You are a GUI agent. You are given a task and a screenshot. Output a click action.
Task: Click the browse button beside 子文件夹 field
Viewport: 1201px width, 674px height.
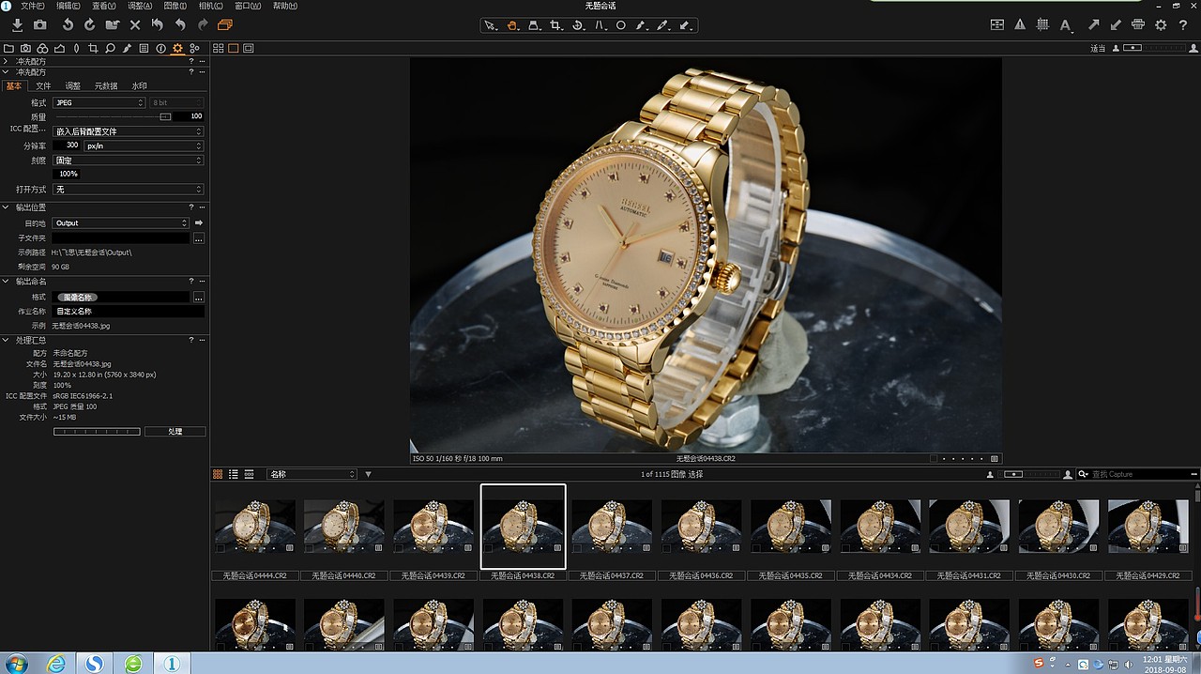pyautogui.click(x=199, y=238)
